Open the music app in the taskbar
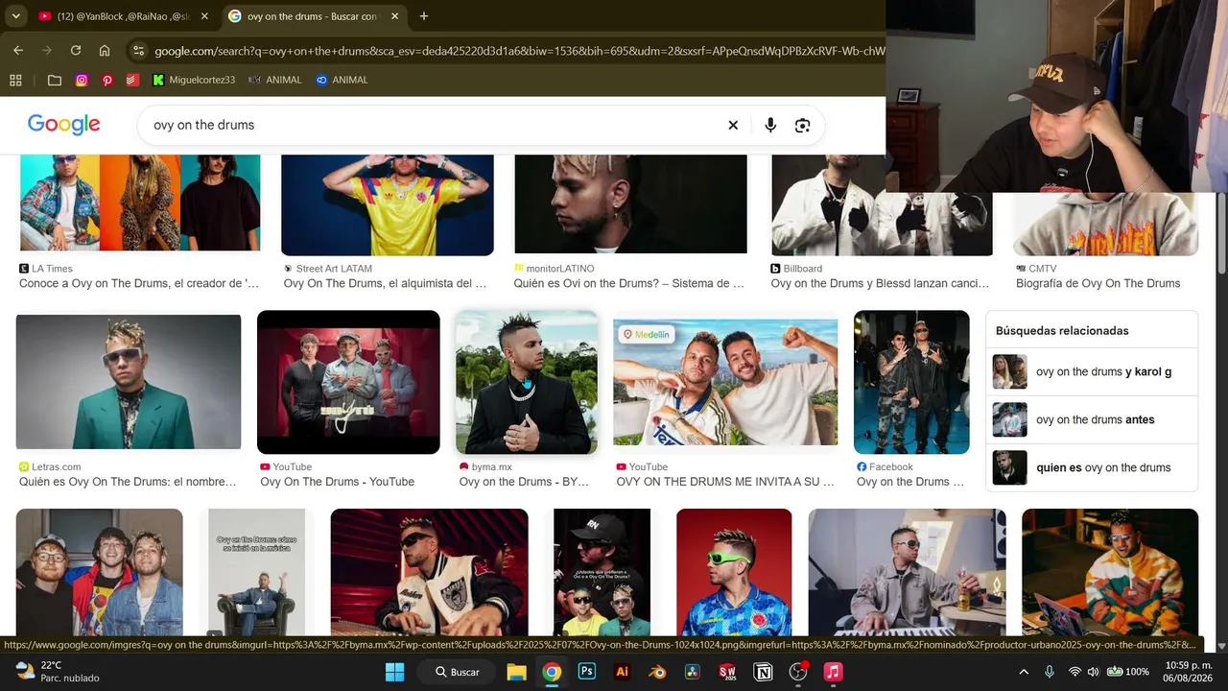 [x=833, y=672]
